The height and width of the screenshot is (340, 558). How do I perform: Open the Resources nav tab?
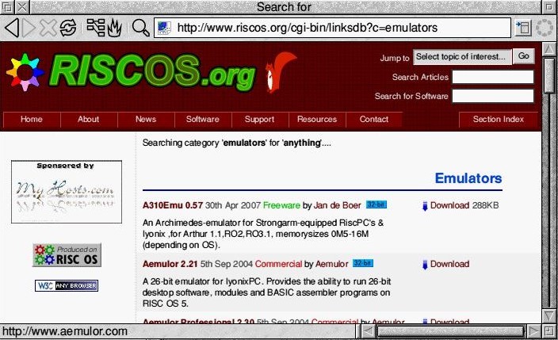[317, 119]
